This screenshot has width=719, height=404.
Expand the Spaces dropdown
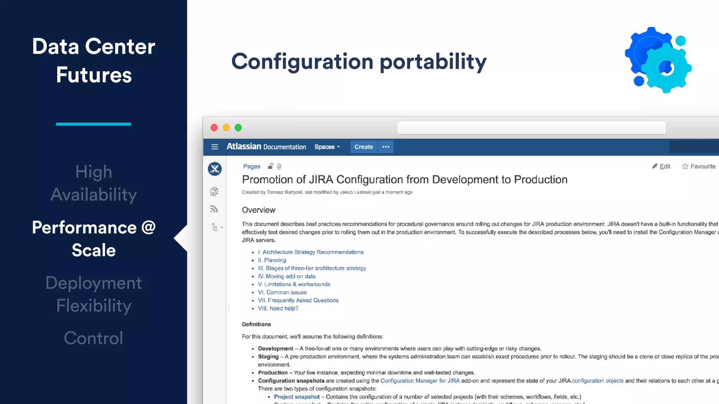pos(327,147)
